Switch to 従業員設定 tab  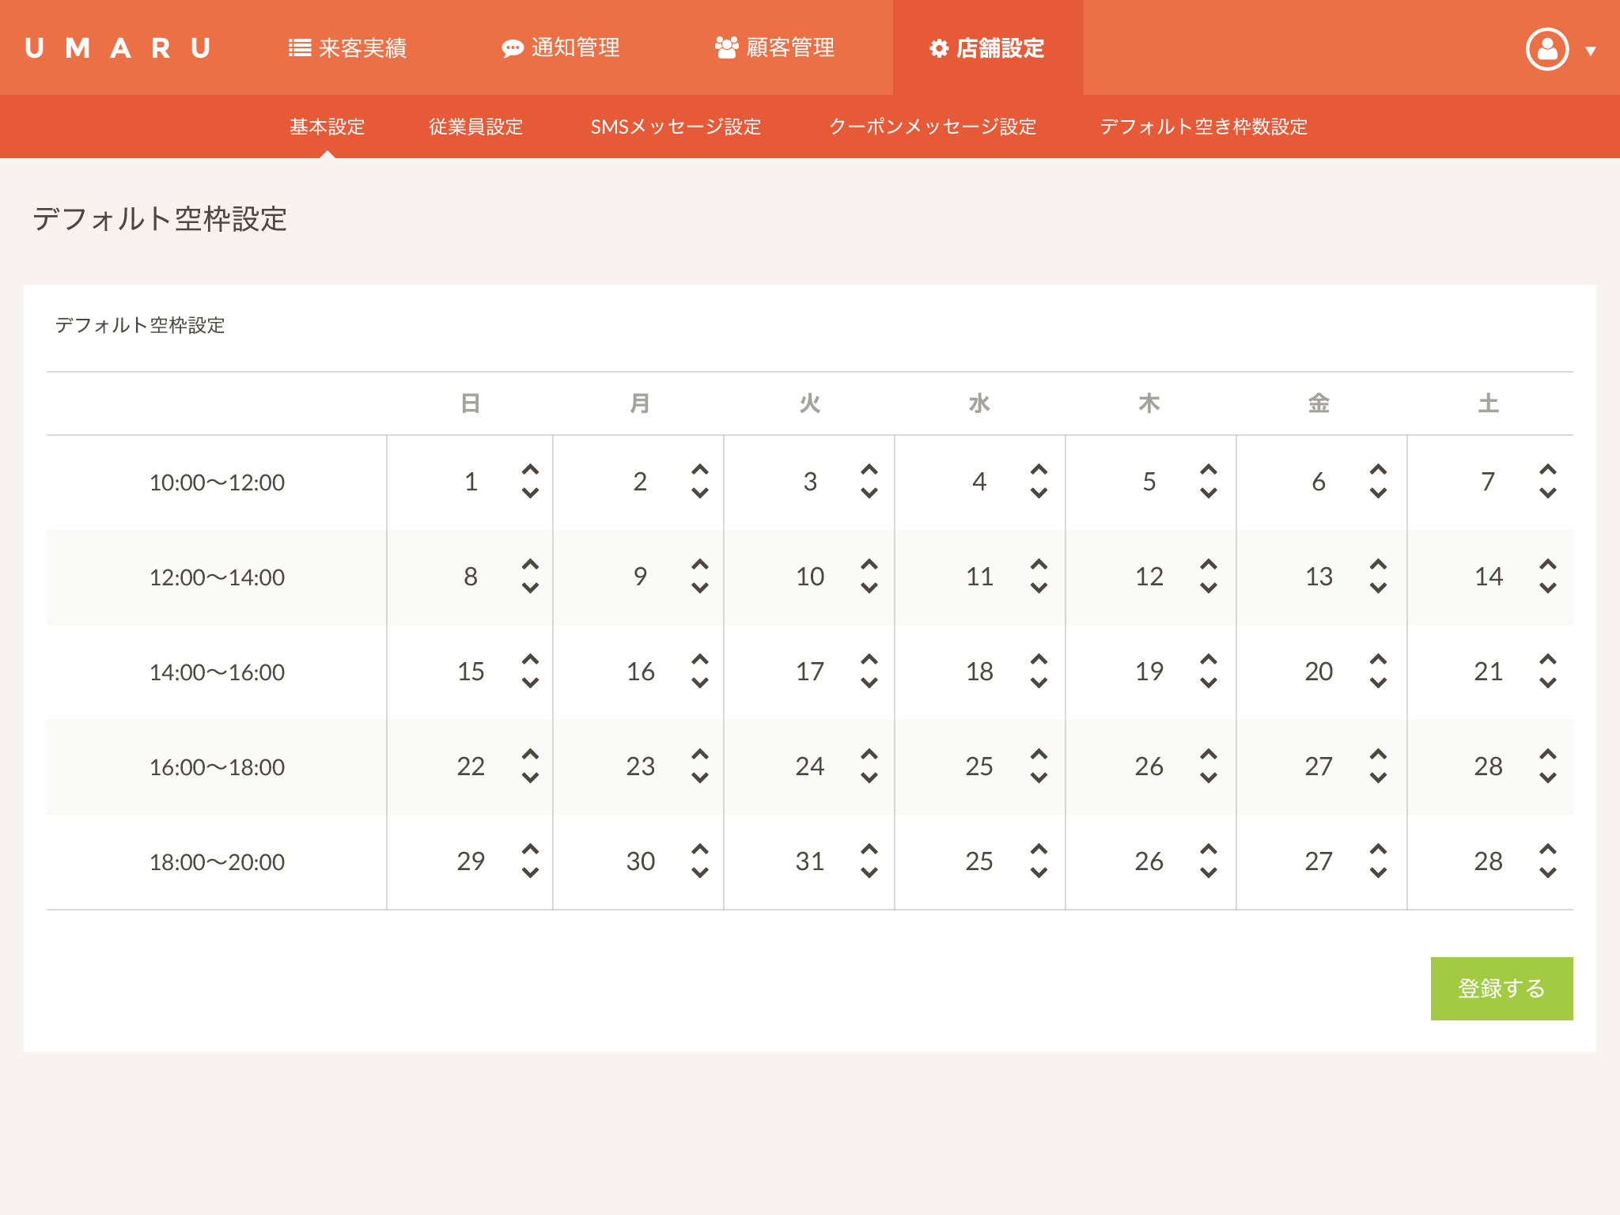[x=476, y=127]
